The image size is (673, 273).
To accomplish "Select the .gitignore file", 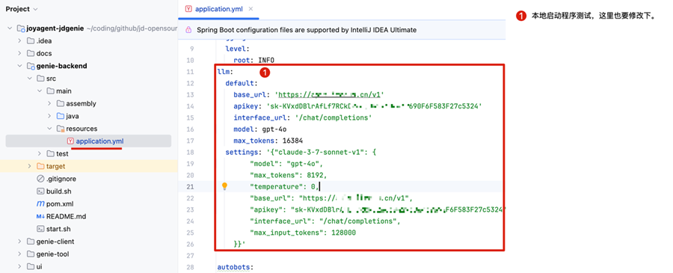I will (61, 179).
